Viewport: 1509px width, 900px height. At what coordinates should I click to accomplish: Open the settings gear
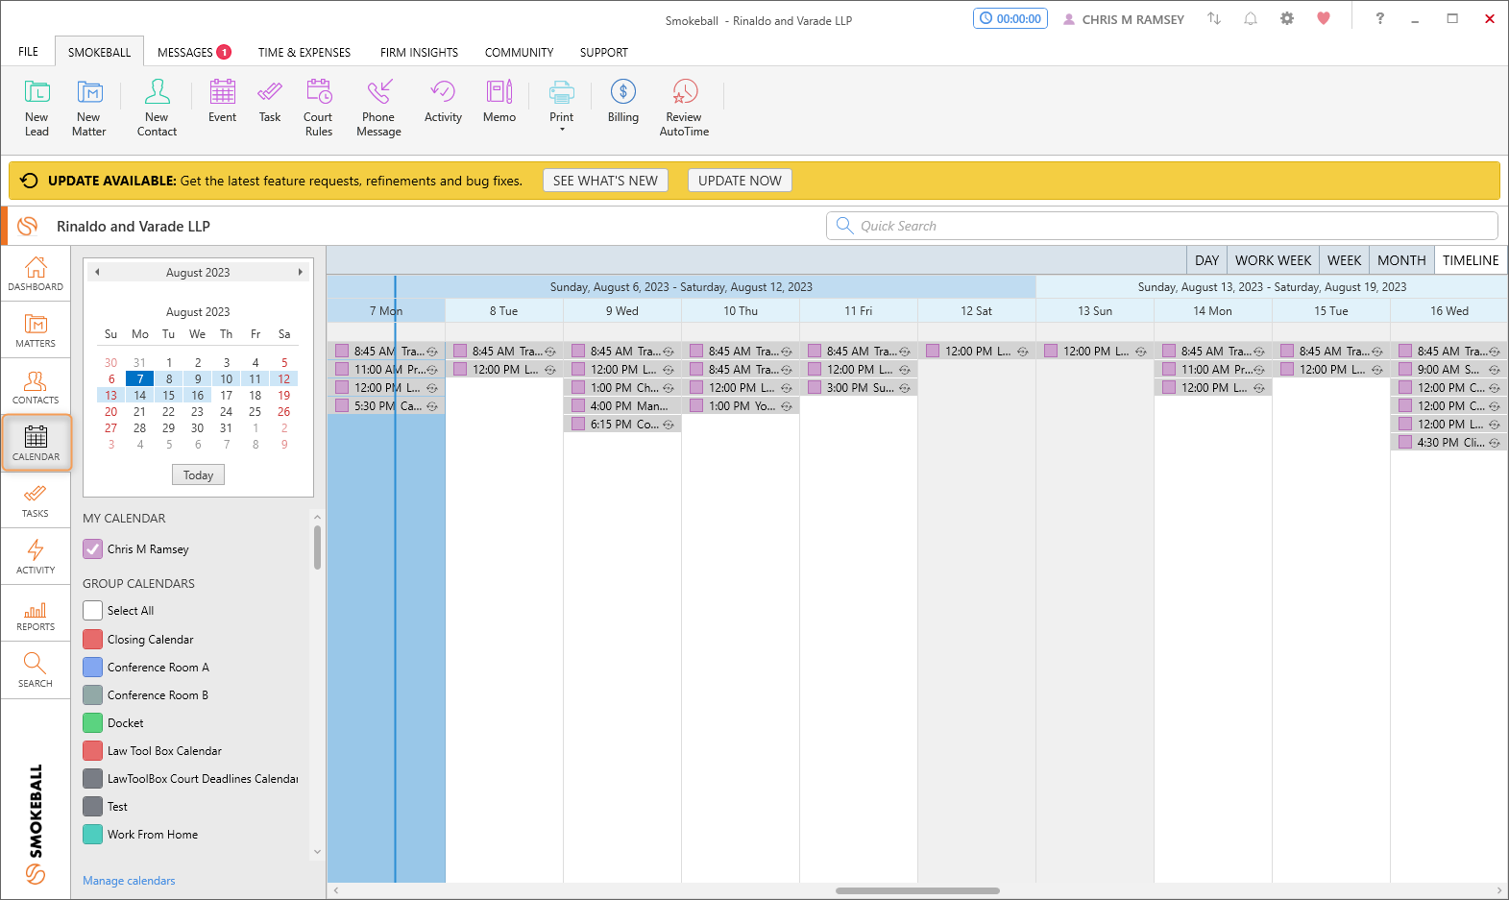pyautogui.click(x=1287, y=18)
